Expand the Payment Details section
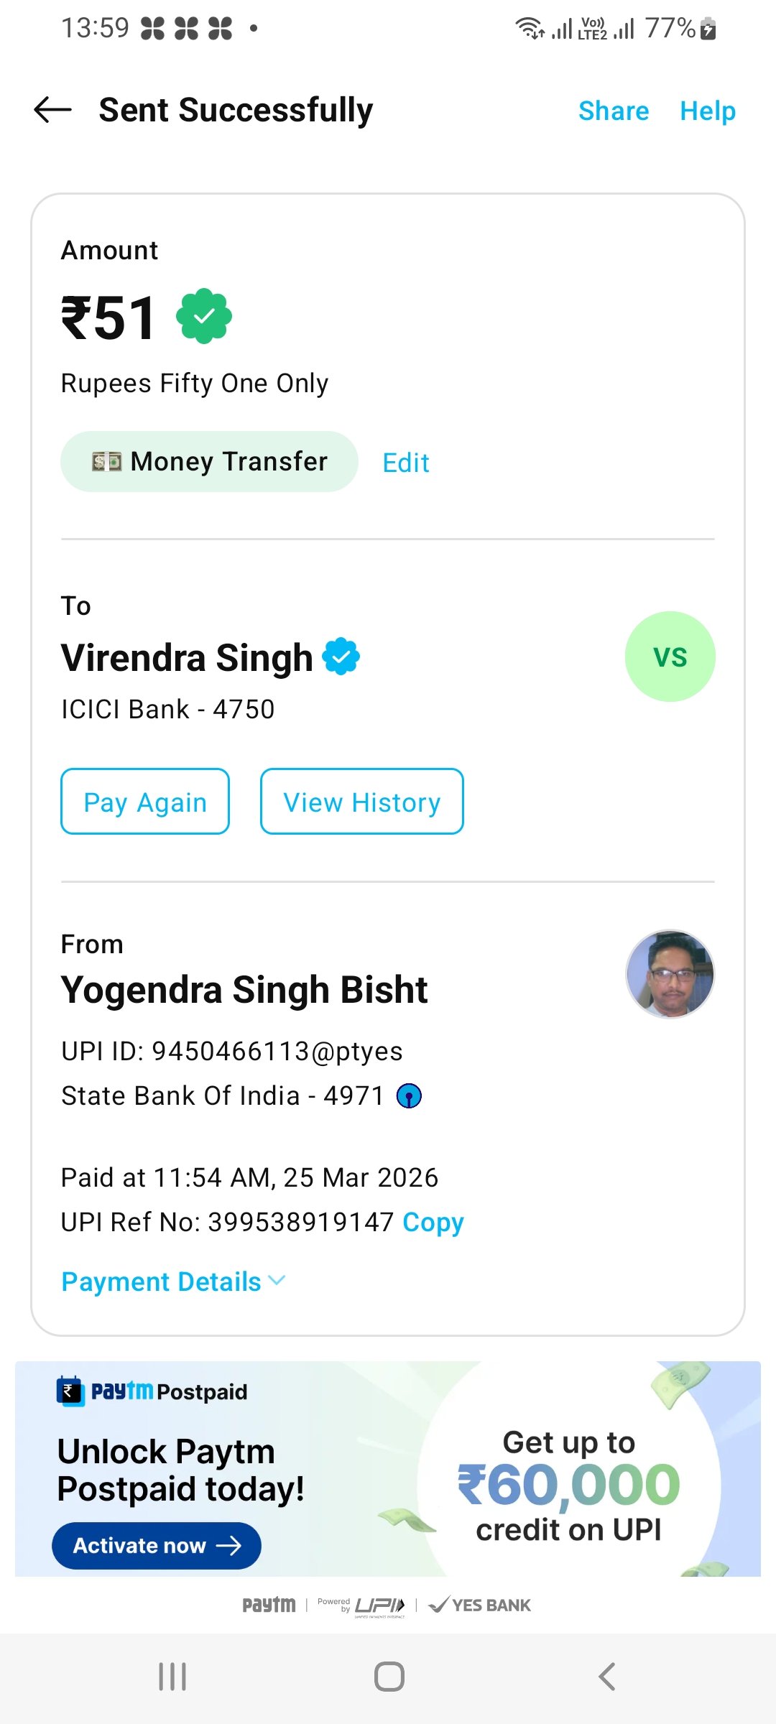The height and width of the screenshot is (1724, 776). (x=173, y=1282)
